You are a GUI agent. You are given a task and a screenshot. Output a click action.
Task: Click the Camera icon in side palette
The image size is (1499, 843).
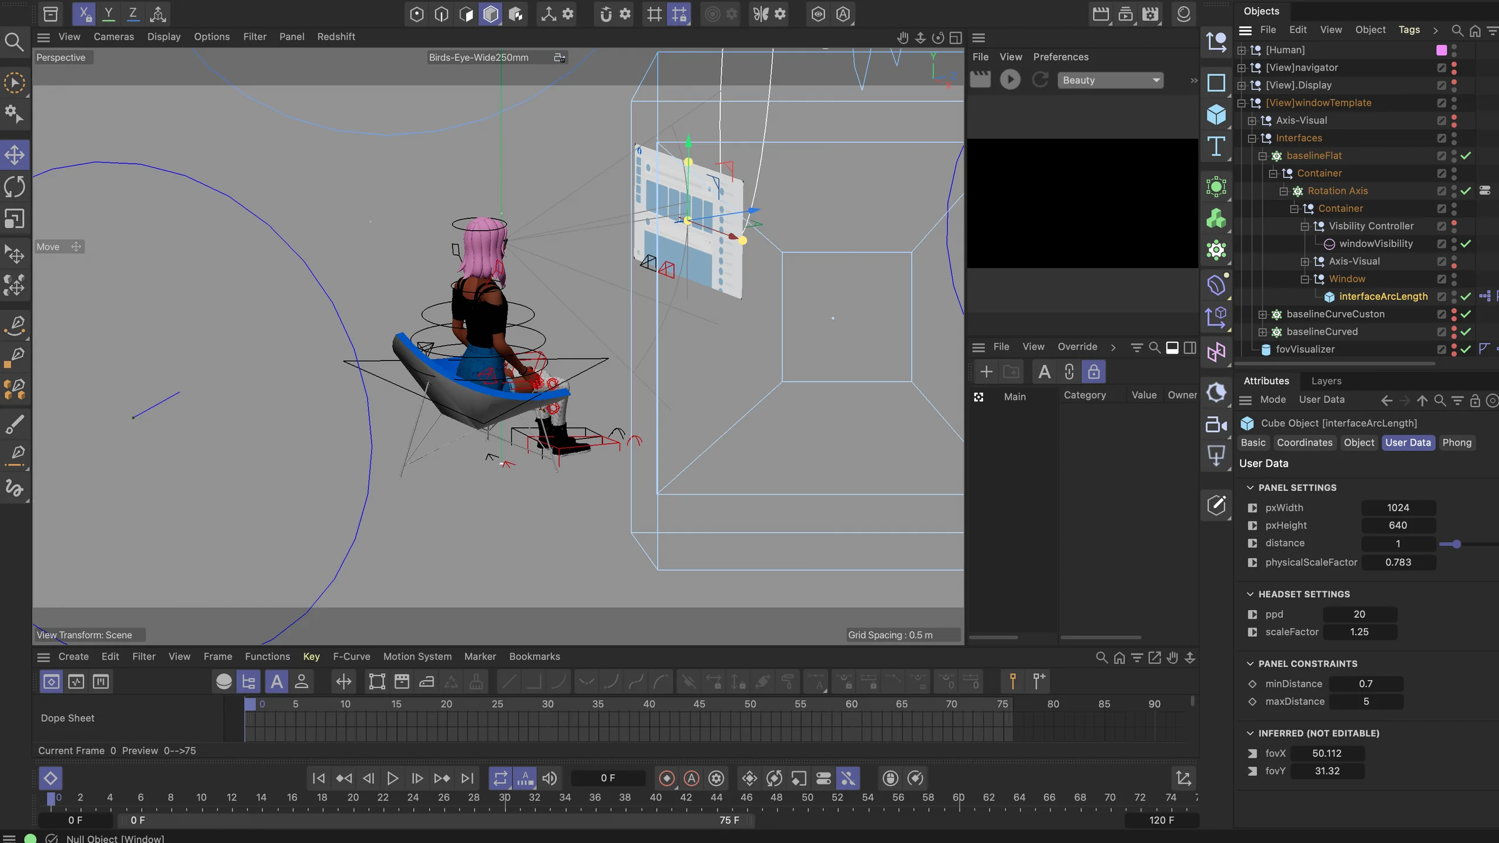1216,424
